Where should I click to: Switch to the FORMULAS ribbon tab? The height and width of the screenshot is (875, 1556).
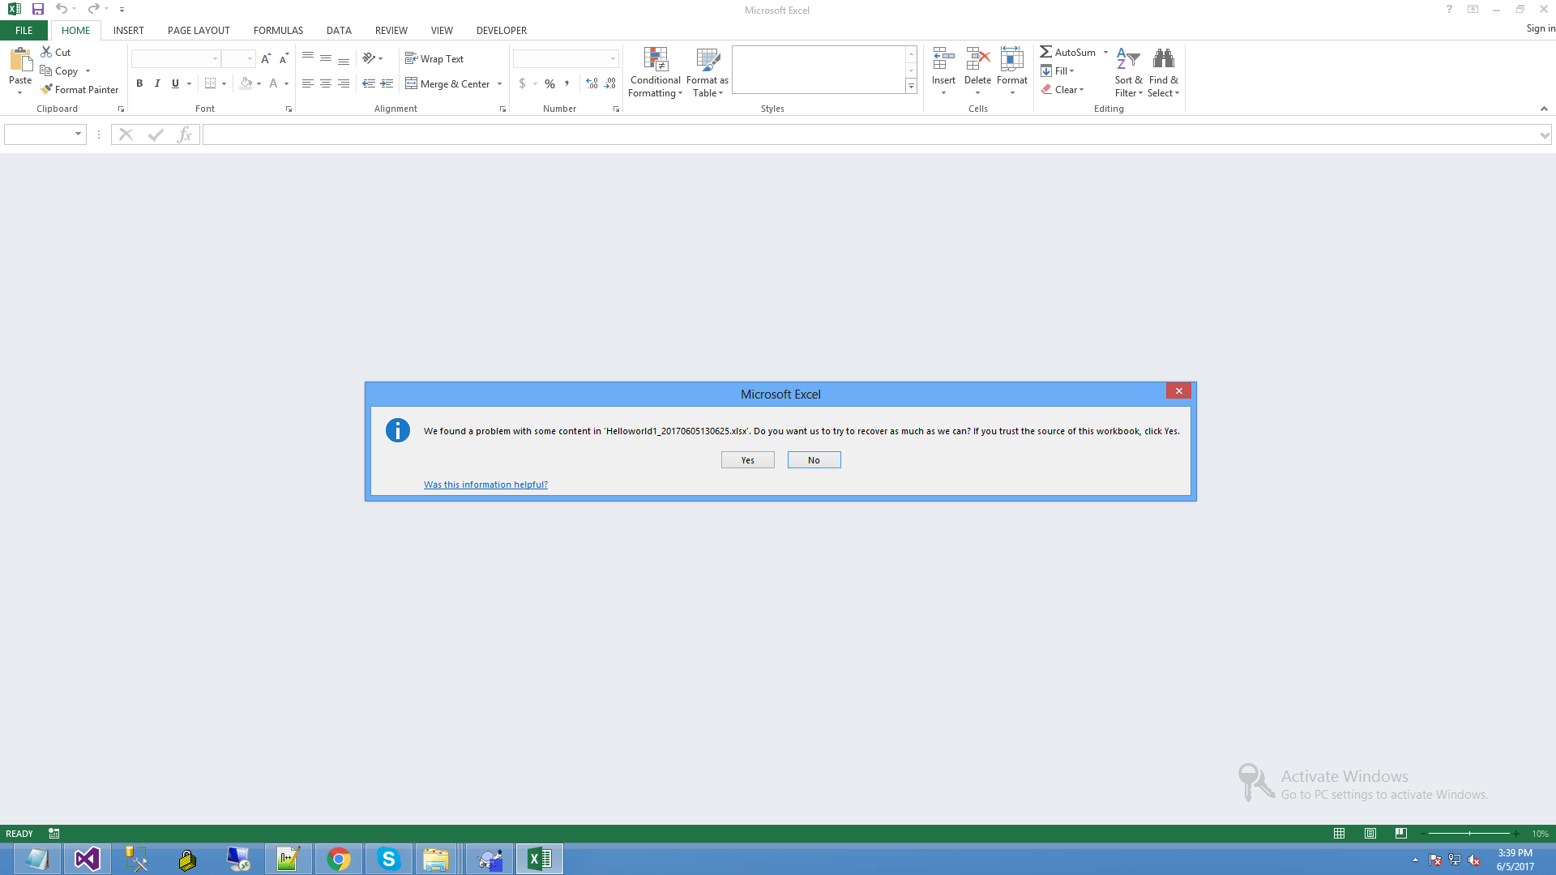278,30
